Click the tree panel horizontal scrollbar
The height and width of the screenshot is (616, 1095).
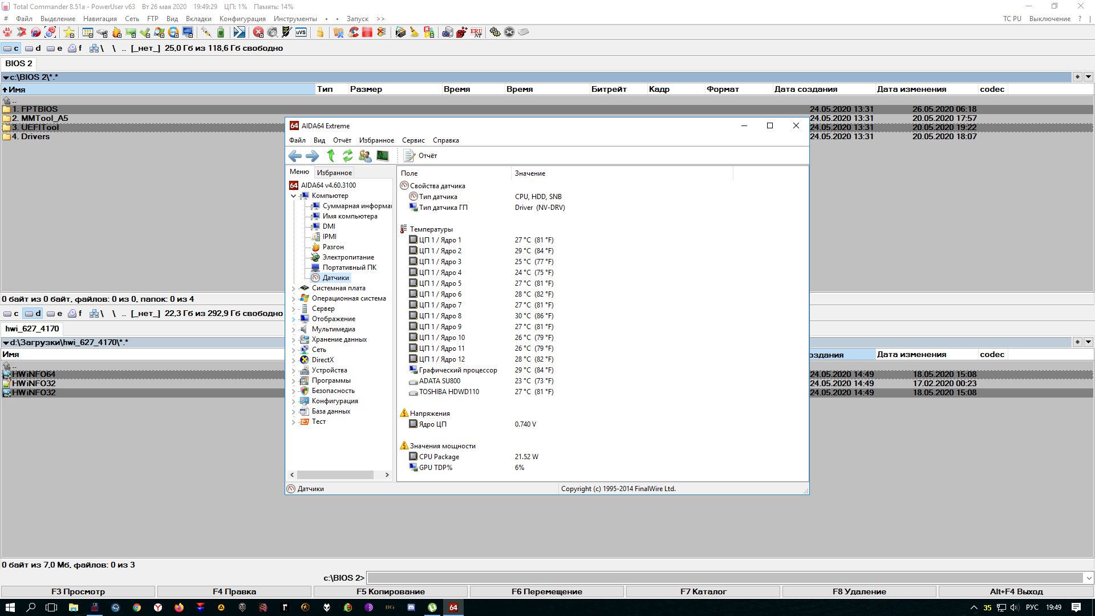point(335,475)
